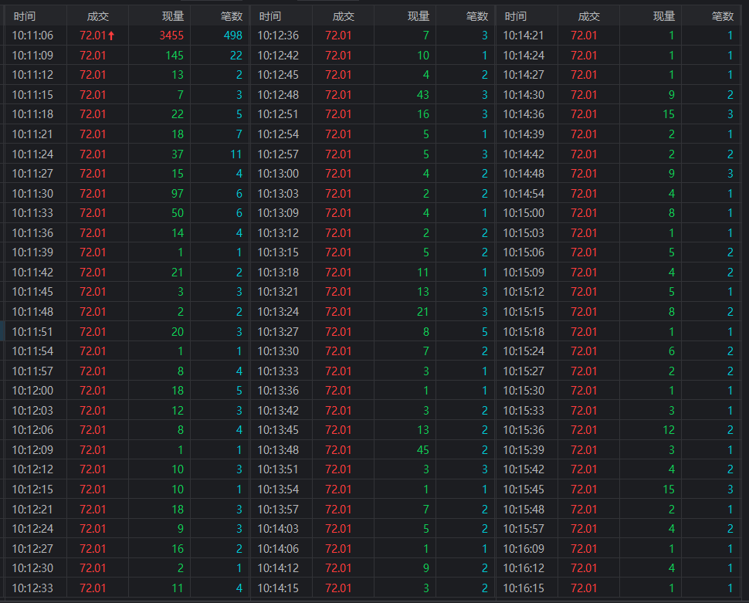The width and height of the screenshot is (749, 603).
Task: Select trade count 498 at 10:11:06
Action: pyautogui.click(x=233, y=36)
